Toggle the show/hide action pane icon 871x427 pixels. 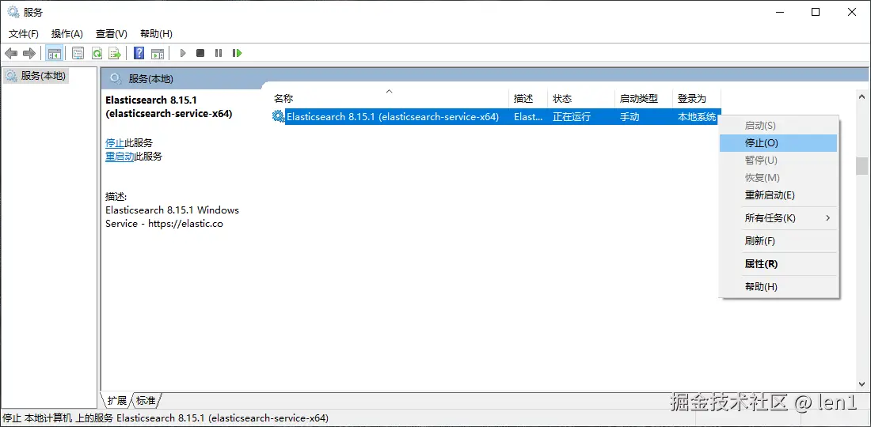click(158, 53)
